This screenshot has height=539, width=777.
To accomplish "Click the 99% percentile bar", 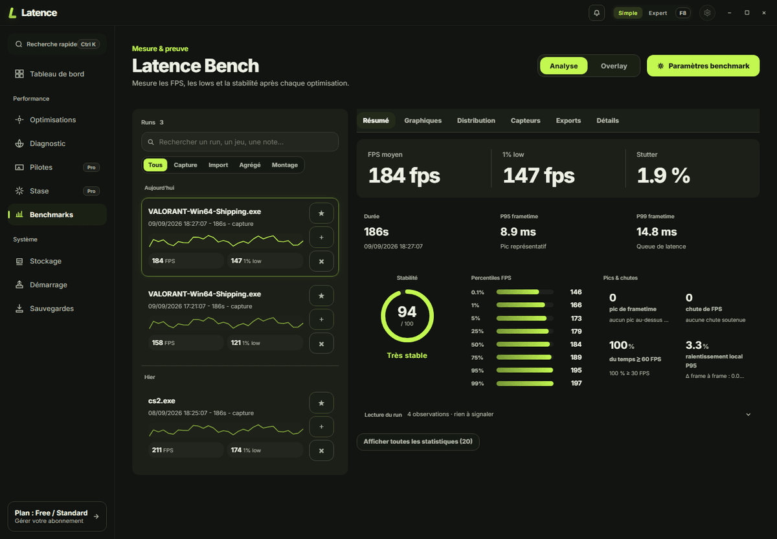I will [525, 384].
